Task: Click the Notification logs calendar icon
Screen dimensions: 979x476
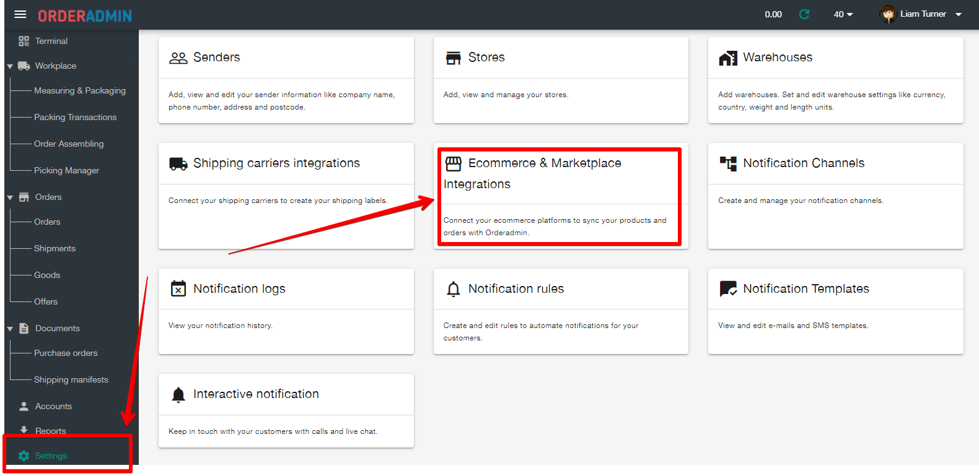Action: pyautogui.click(x=178, y=288)
